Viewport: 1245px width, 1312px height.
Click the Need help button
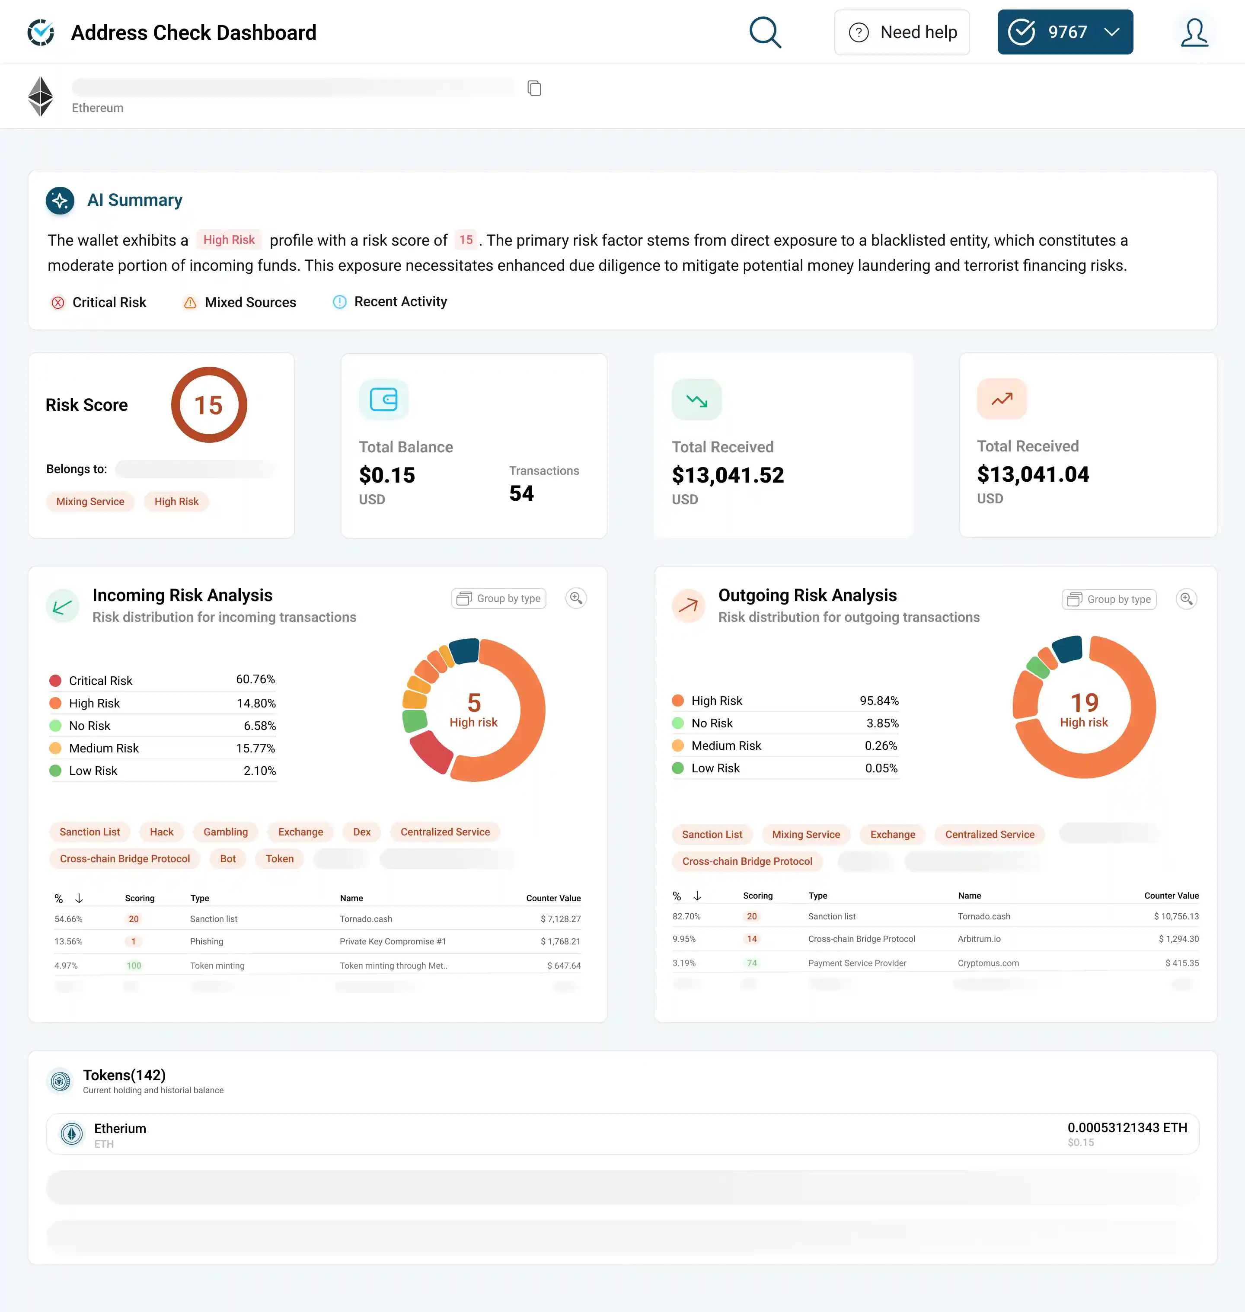(901, 32)
